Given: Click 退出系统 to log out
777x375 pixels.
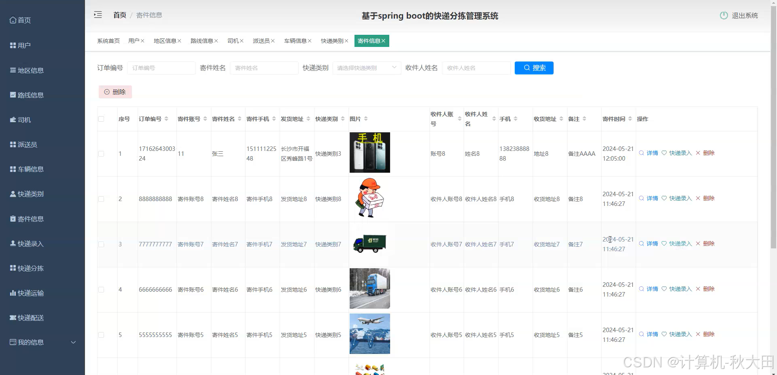Looking at the screenshot, I should pyautogui.click(x=745, y=15).
